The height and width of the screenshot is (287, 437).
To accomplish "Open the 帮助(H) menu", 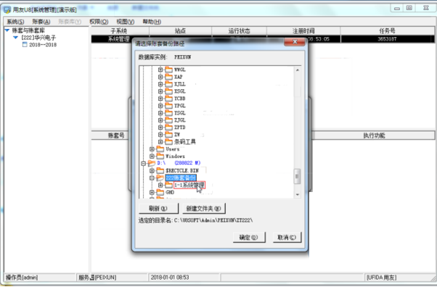I will click(x=152, y=22).
